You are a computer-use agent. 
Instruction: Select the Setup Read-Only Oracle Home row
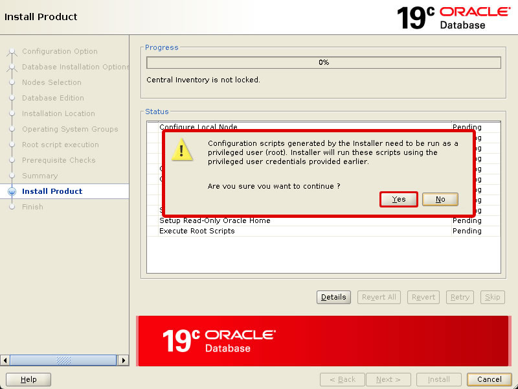point(324,220)
